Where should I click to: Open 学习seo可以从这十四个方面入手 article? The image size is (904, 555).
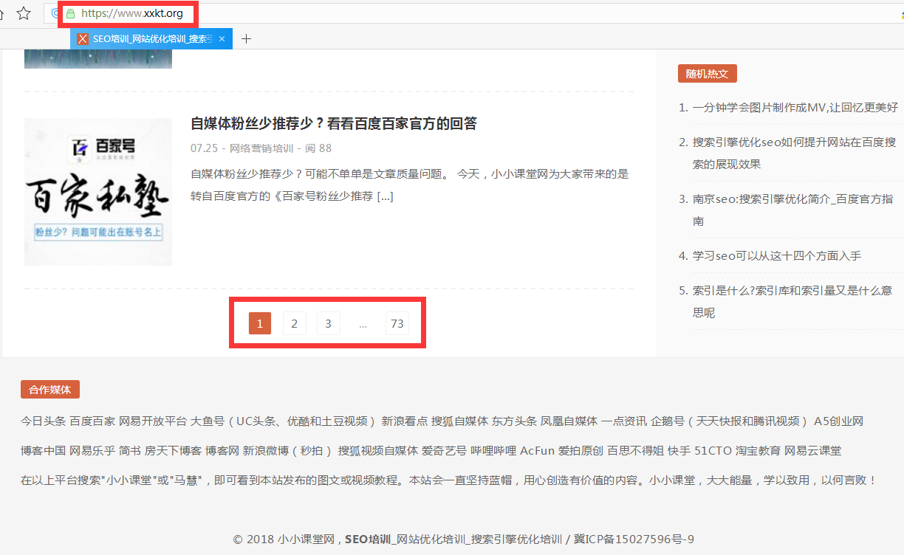click(777, 256)
